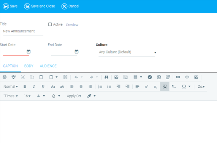Click the Aa convert case icon

(x=53, y=87)
